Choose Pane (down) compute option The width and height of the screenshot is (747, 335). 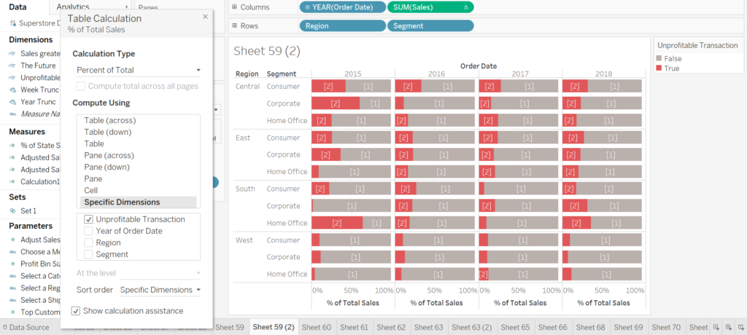tap(107, 167)
